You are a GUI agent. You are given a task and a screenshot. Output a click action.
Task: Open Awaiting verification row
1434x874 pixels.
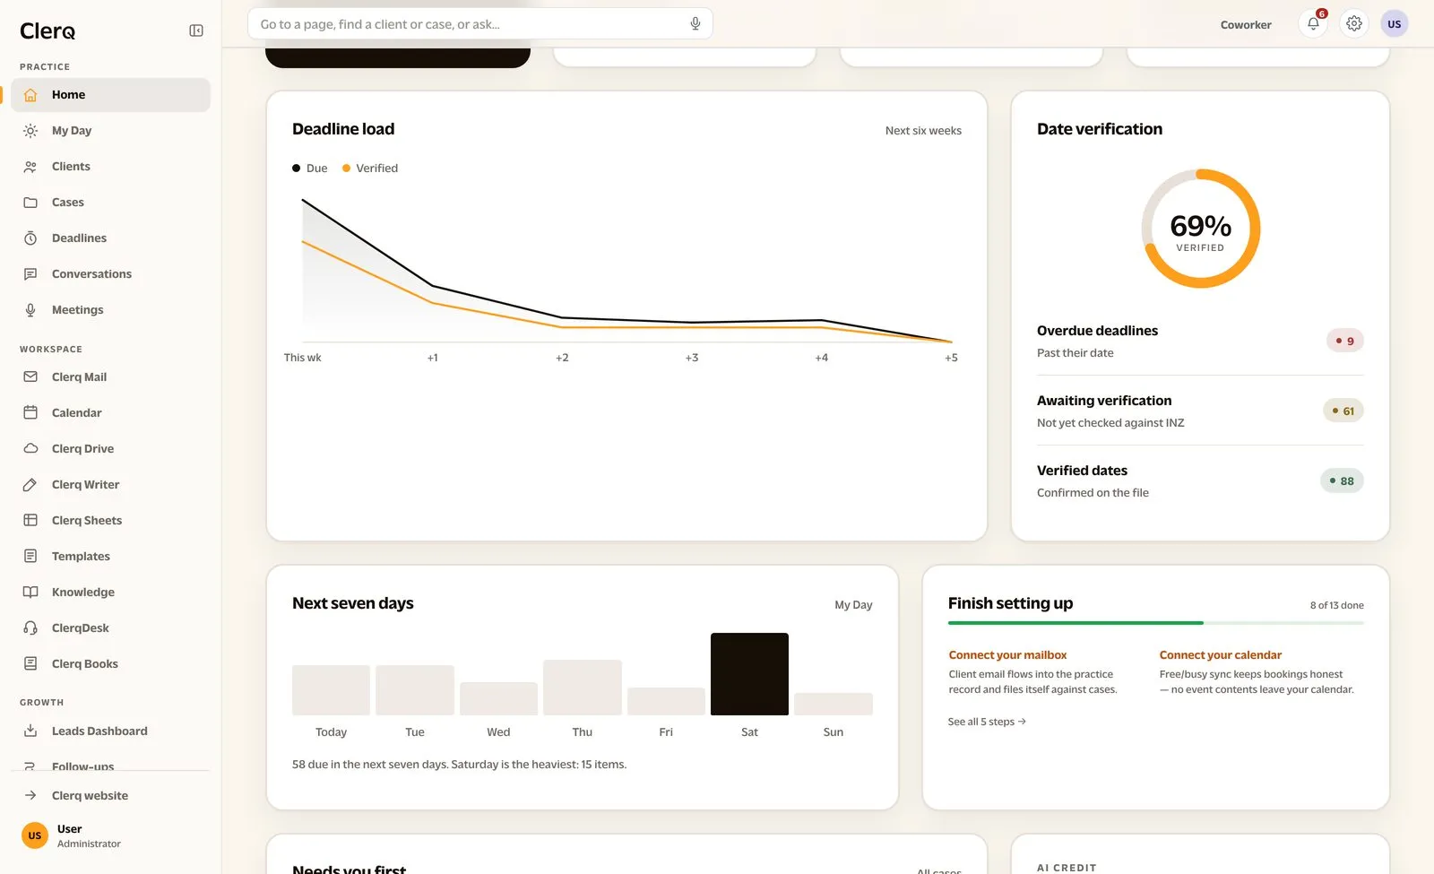tap(1200, 411)
